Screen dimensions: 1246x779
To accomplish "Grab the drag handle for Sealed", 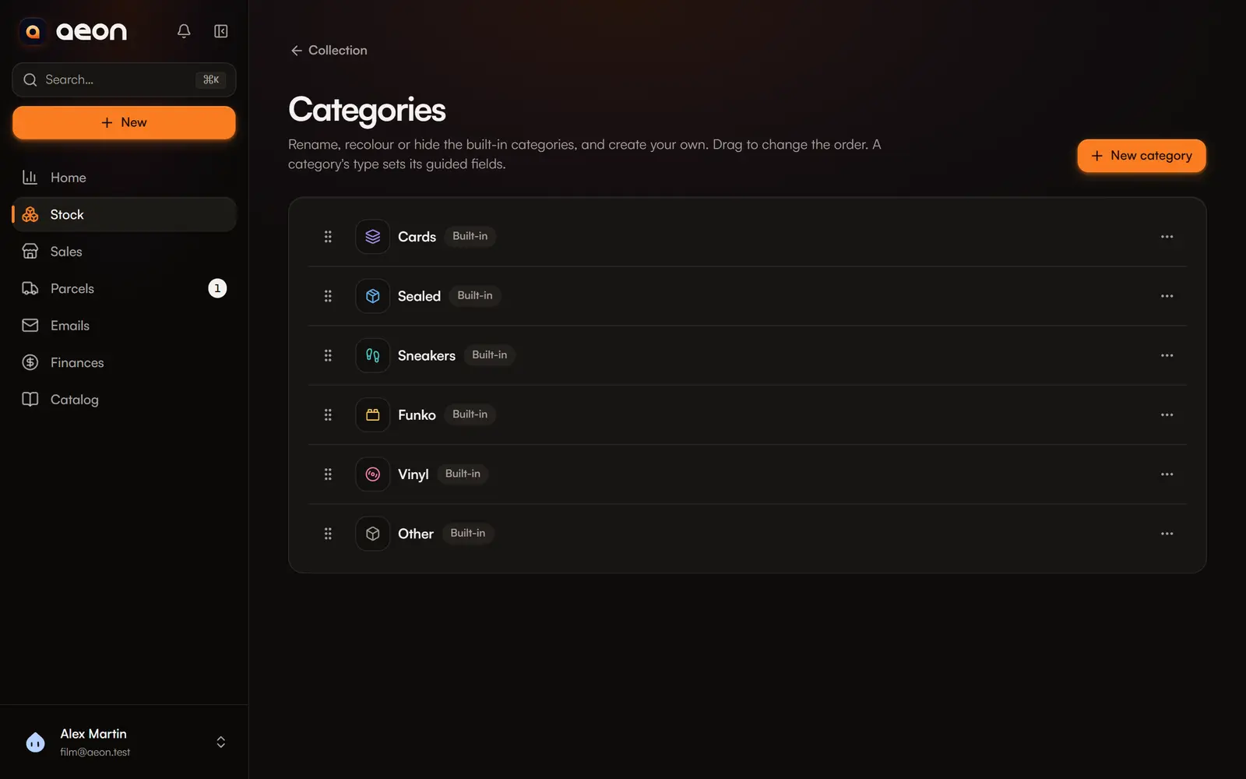I will click(x=328, y=296).
